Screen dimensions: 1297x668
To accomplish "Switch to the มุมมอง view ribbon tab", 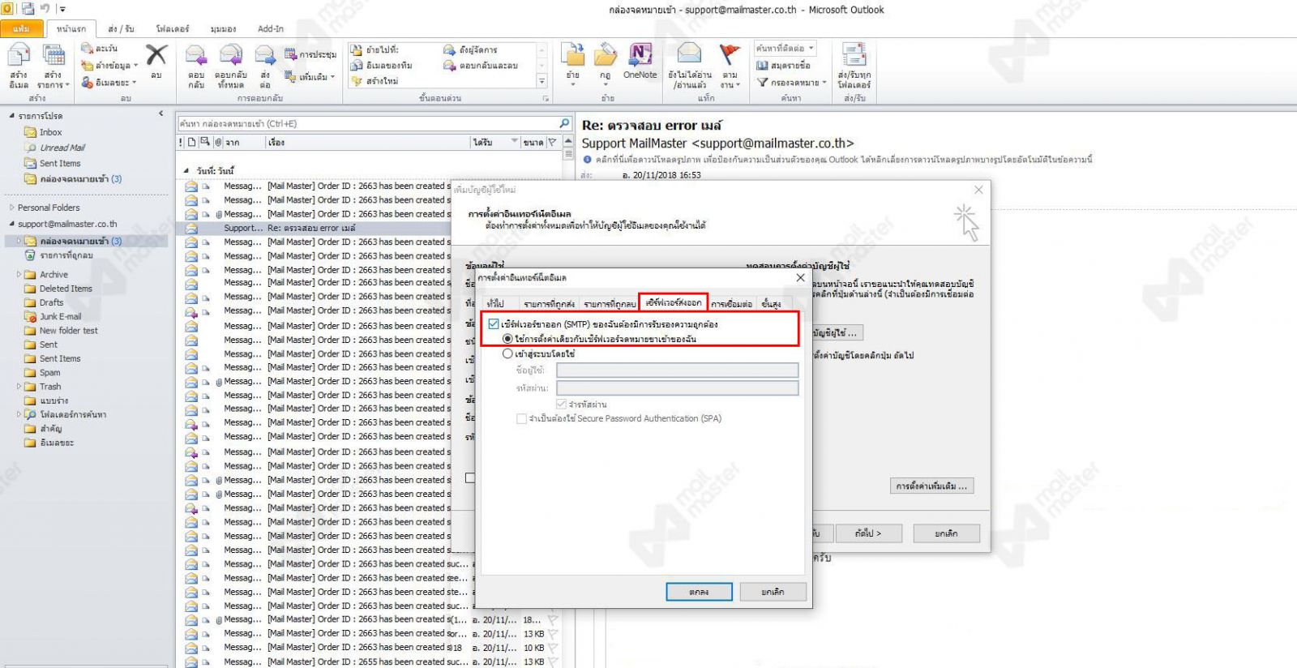I will click(x=223, y=28).
